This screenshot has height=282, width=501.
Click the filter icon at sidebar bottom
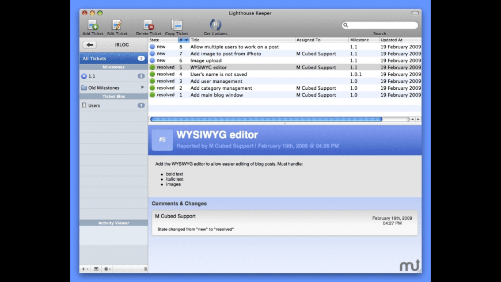click(96, 269)
